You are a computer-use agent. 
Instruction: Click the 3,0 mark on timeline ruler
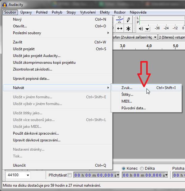[x=122, y=46]
